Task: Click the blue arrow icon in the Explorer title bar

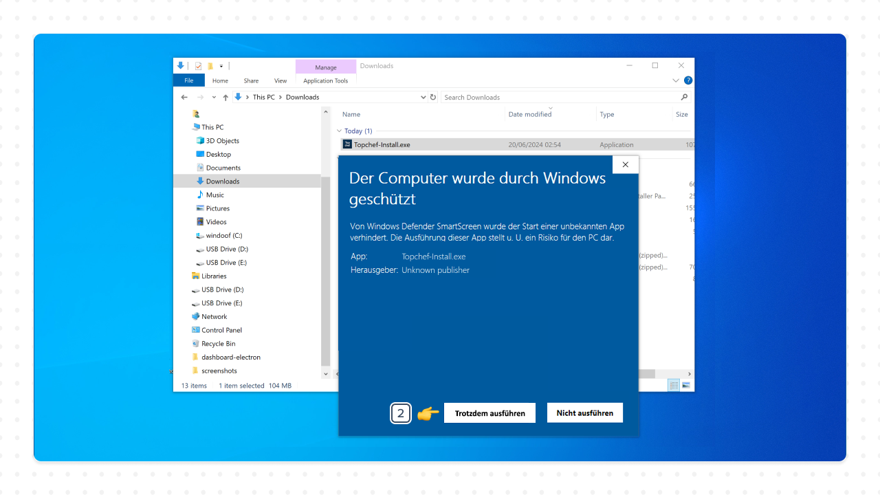Action: click(x=181, y=66)
